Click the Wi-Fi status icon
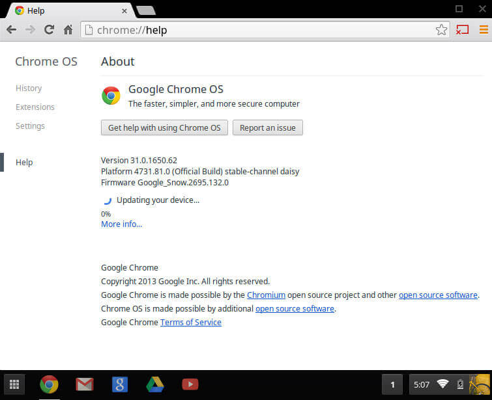The height and width of the screenshot is (400, 492). tap(442, 384)
